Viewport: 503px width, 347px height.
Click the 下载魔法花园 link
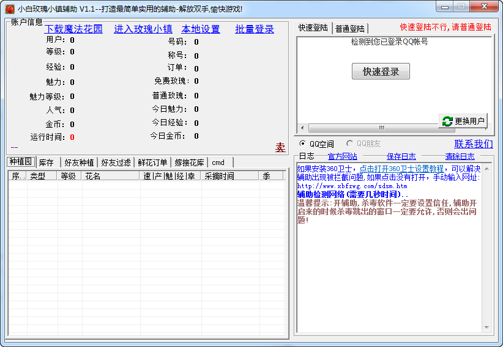73,29
